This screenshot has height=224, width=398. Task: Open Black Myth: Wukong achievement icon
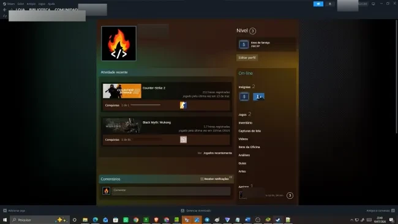coord(183,140)
